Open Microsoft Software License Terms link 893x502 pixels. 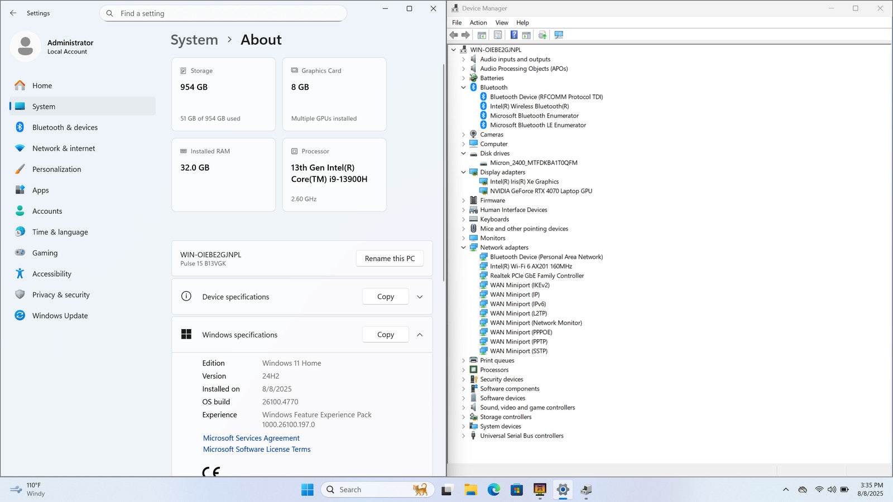click(257, 449)
